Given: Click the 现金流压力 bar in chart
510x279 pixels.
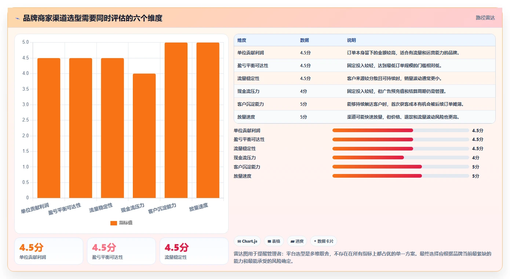Looking at the screenshot, I should pos(144,136).
